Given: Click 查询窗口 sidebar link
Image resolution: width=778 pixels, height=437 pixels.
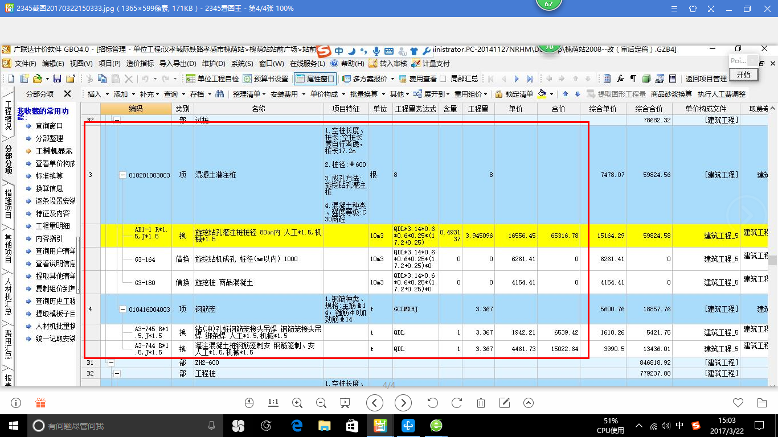Looking at the screenshot, I should (49, 126).
